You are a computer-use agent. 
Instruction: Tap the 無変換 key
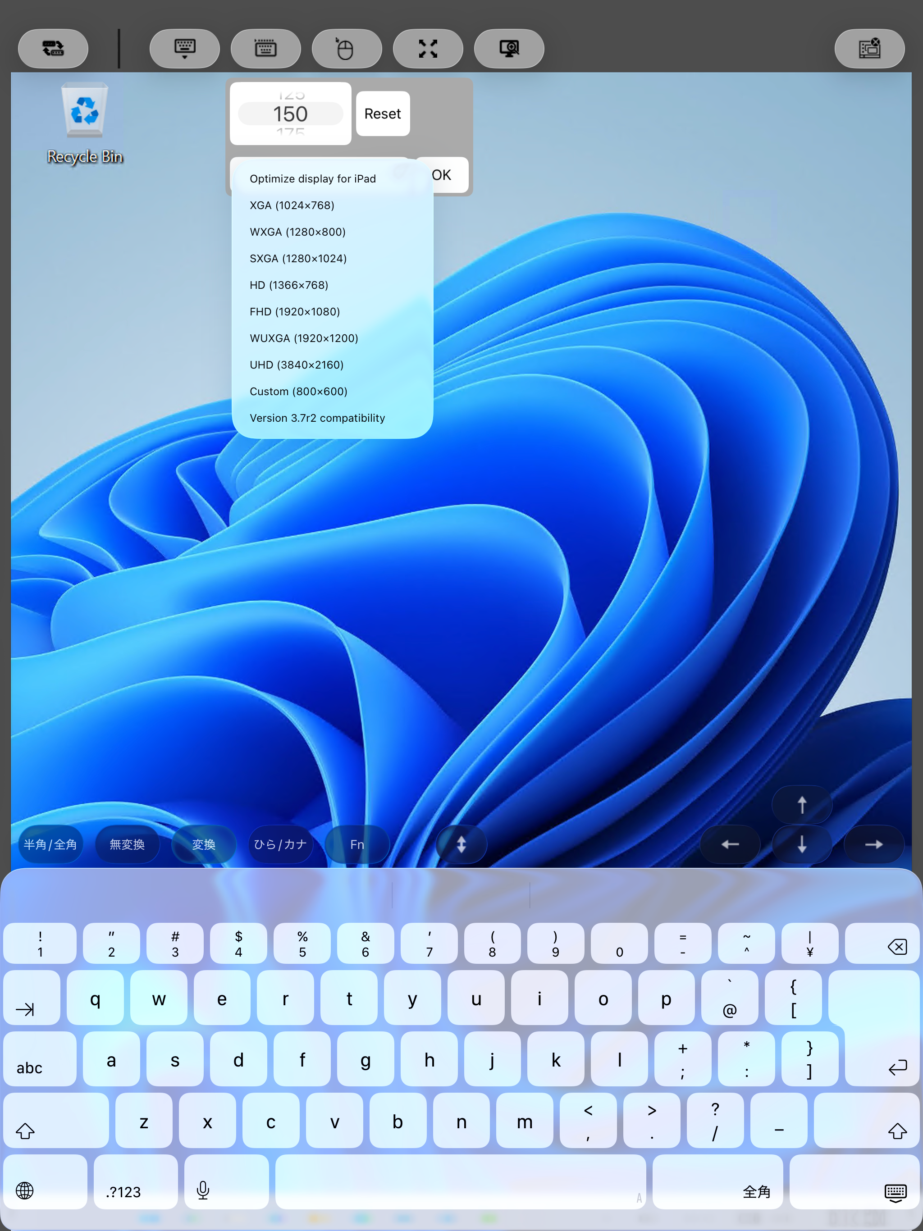(x=127, y=844)
